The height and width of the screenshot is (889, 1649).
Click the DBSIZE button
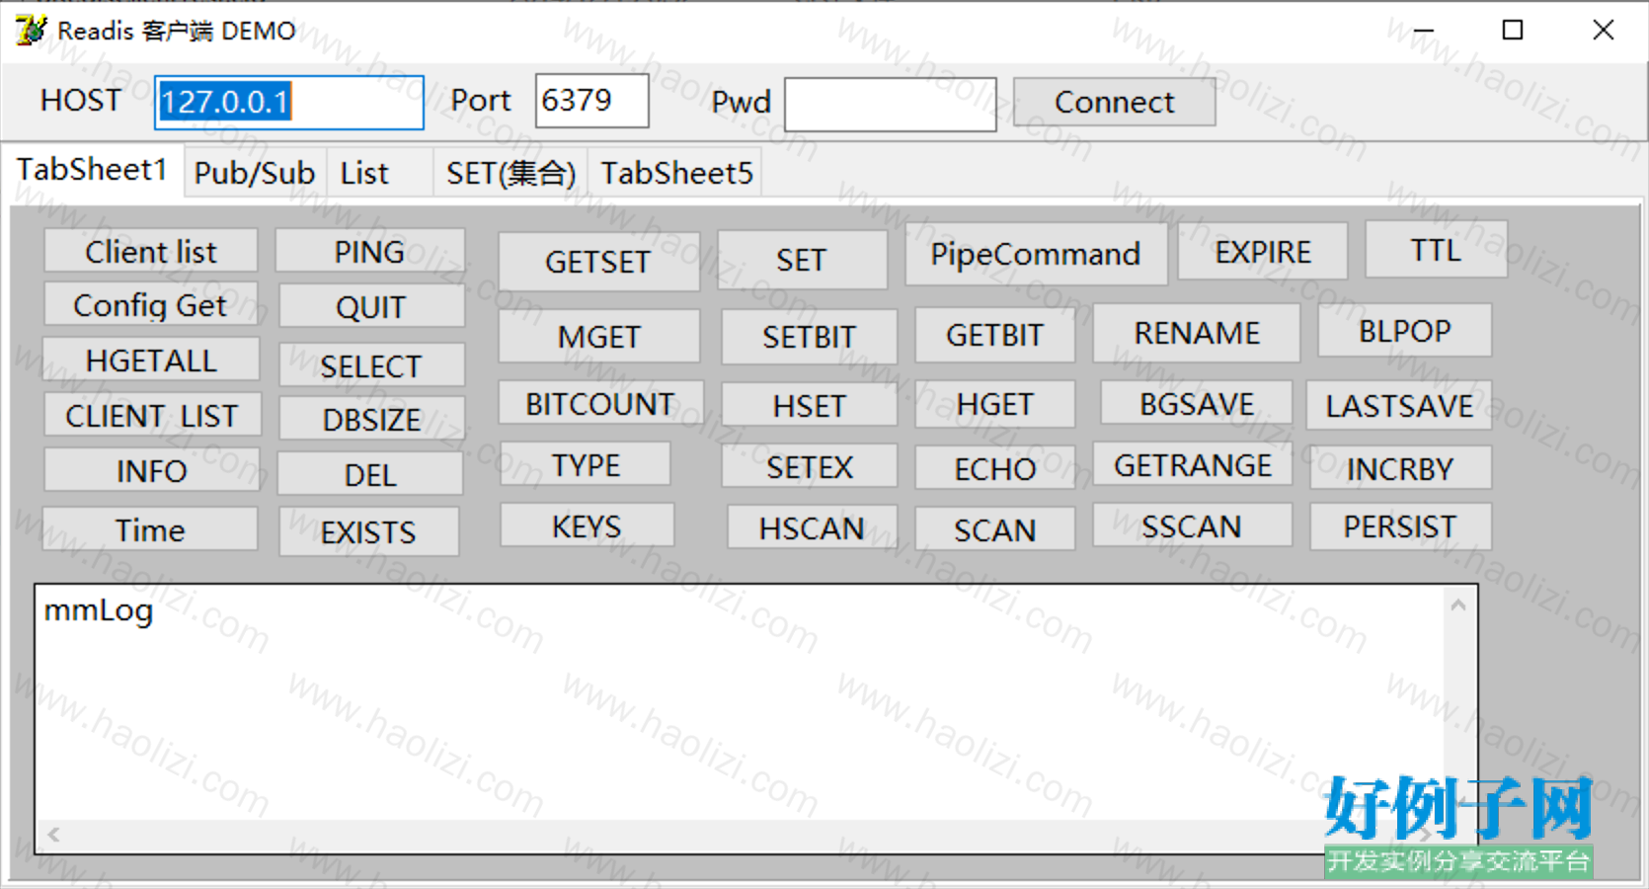tap(372, 419)
